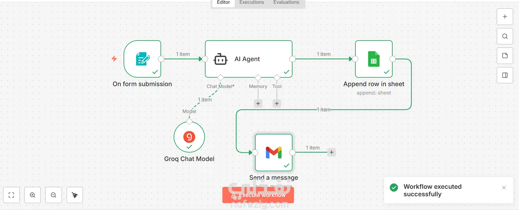
Task: Click the Execute workflow button
Action: point(258,195)
